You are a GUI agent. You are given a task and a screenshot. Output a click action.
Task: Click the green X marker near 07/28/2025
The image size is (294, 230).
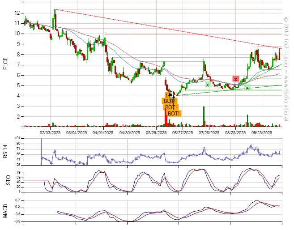(x=207, y=84)
